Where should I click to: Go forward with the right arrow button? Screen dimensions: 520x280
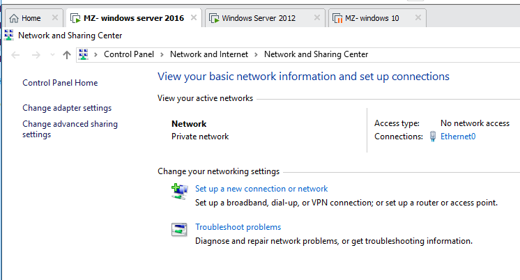pyautogui.click(x=36, y=54)
